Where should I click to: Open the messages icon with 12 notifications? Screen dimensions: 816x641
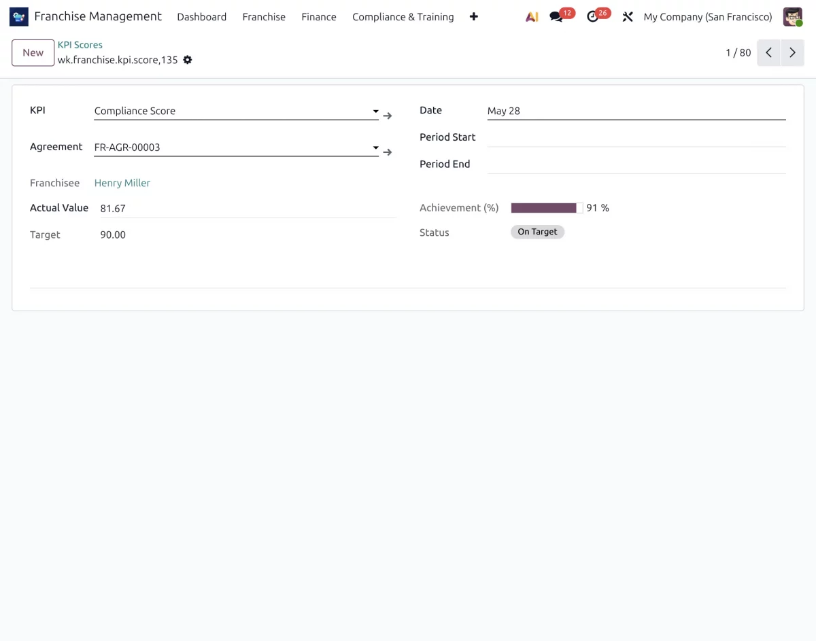(x=557, y=17)
